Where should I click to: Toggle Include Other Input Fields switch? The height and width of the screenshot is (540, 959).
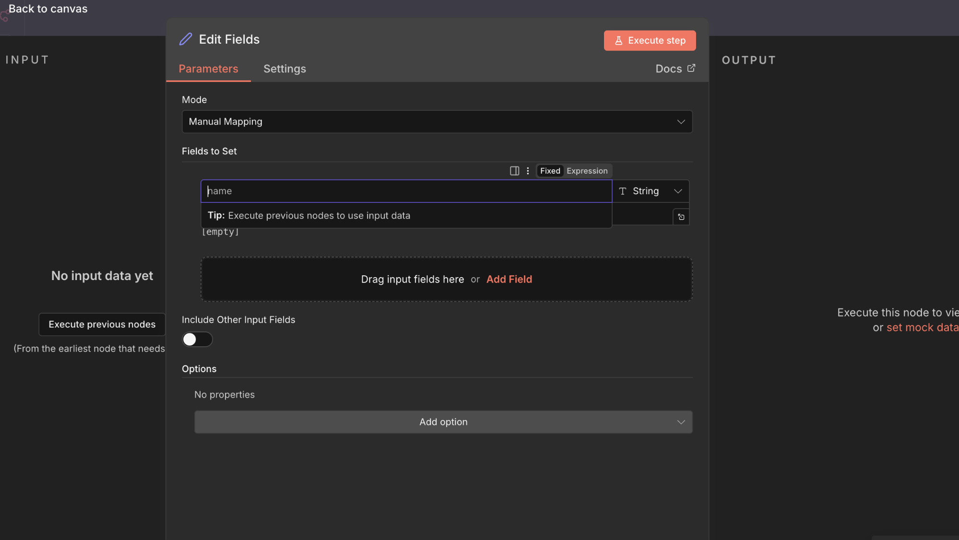pos(197,340)
